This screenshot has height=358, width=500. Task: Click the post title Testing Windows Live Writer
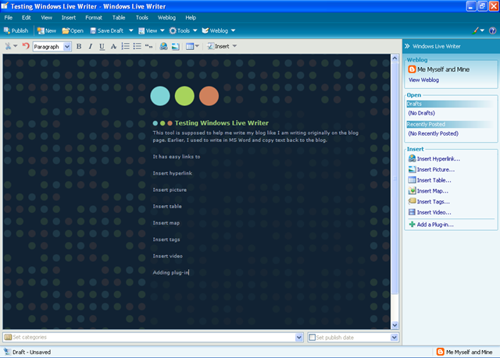pos(222,122)
